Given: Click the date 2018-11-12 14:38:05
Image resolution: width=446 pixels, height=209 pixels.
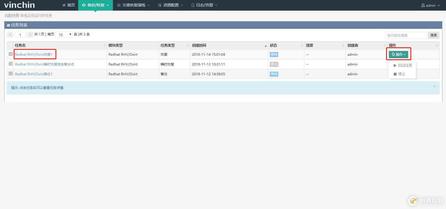Looking at the screenshot, I should pos(208,74).
